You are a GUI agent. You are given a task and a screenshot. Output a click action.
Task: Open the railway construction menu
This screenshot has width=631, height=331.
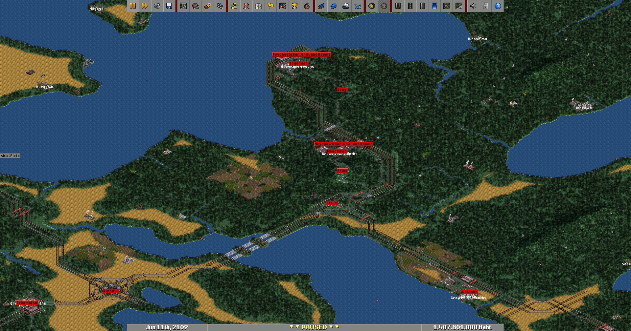[x=398, y=6]
